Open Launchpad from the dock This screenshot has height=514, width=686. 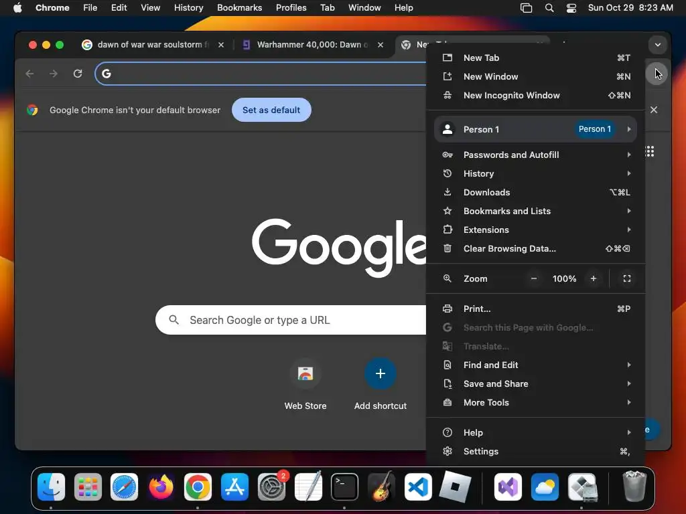88,487
